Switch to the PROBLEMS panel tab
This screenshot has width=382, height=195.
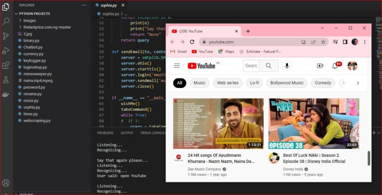[105, 133]
